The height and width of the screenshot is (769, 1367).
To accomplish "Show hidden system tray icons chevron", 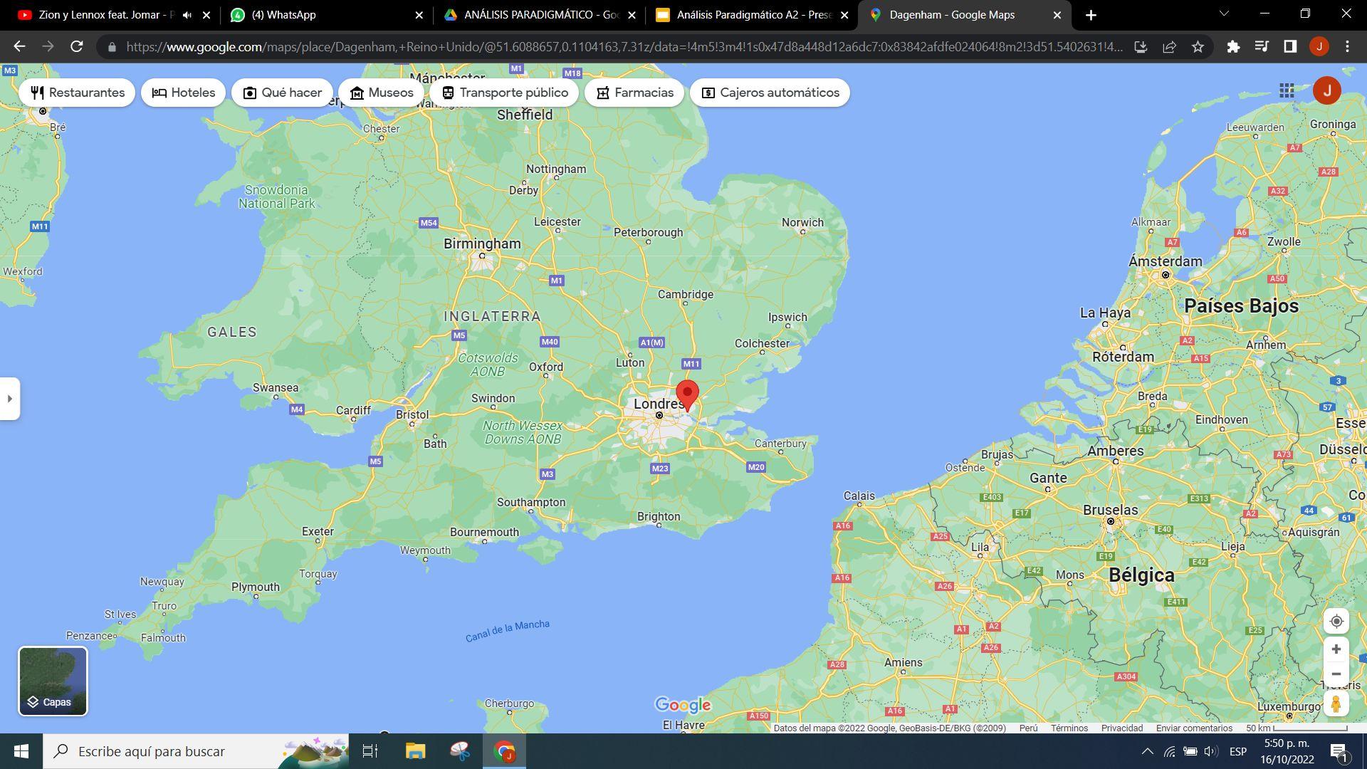I will coord(1147,751).
